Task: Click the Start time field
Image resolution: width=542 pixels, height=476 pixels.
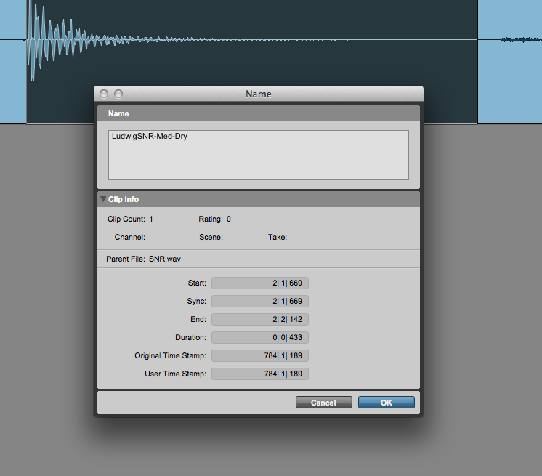Action: pyautogui.click(x=260, y=283)
